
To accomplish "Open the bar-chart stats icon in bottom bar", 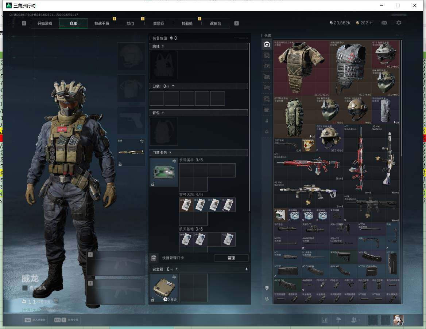I will (x=325, y=320).
